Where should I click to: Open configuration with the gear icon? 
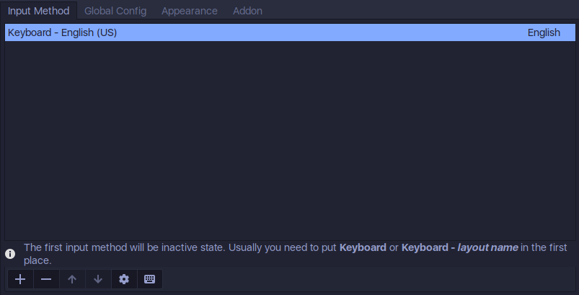[124, 279]
